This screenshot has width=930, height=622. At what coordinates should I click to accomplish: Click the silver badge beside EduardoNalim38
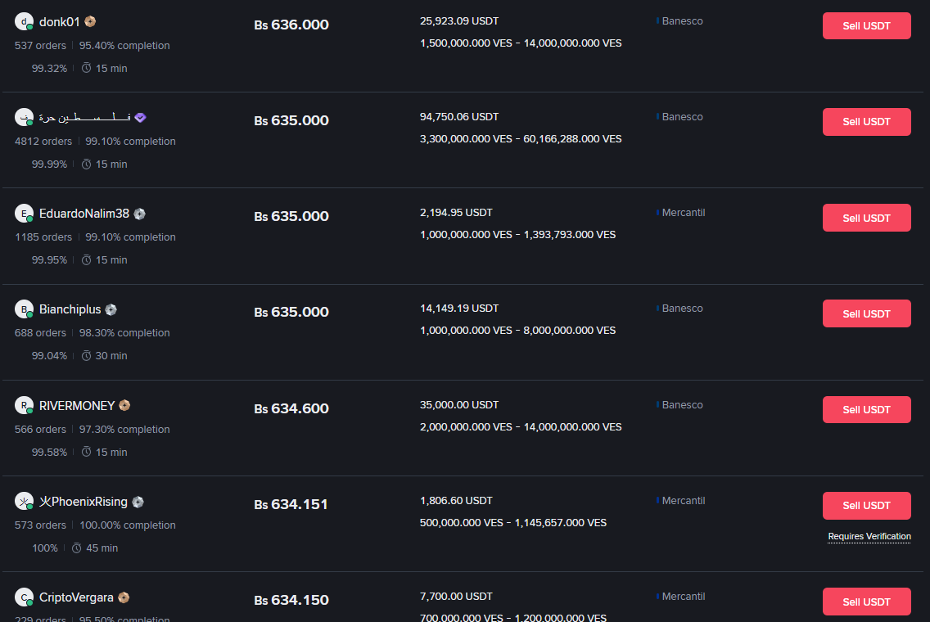(140, 214)
